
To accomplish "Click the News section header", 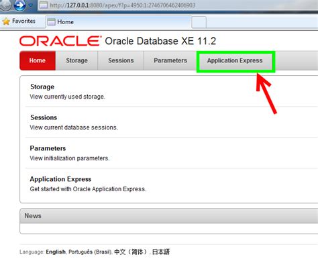I will [x=169, y=216].
